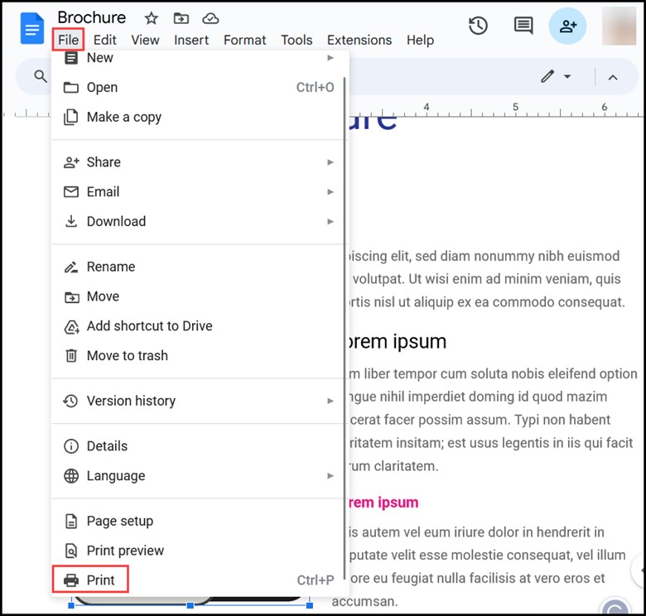Click the printer icon
This screenshot has width=646, height=616.
[x=71, y=580]
